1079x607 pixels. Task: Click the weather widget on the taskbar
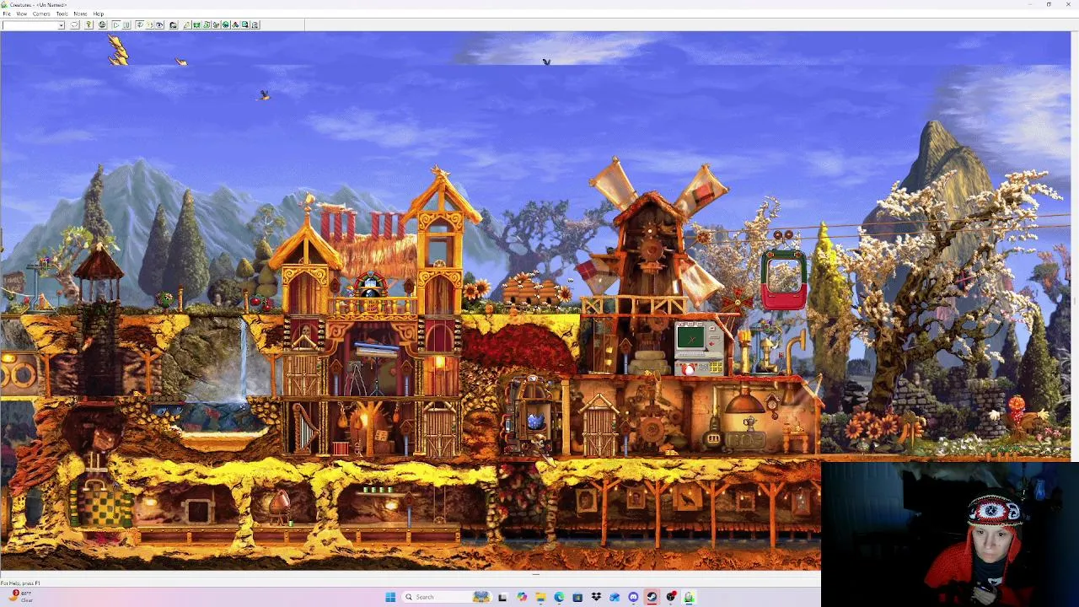(20, 596)
